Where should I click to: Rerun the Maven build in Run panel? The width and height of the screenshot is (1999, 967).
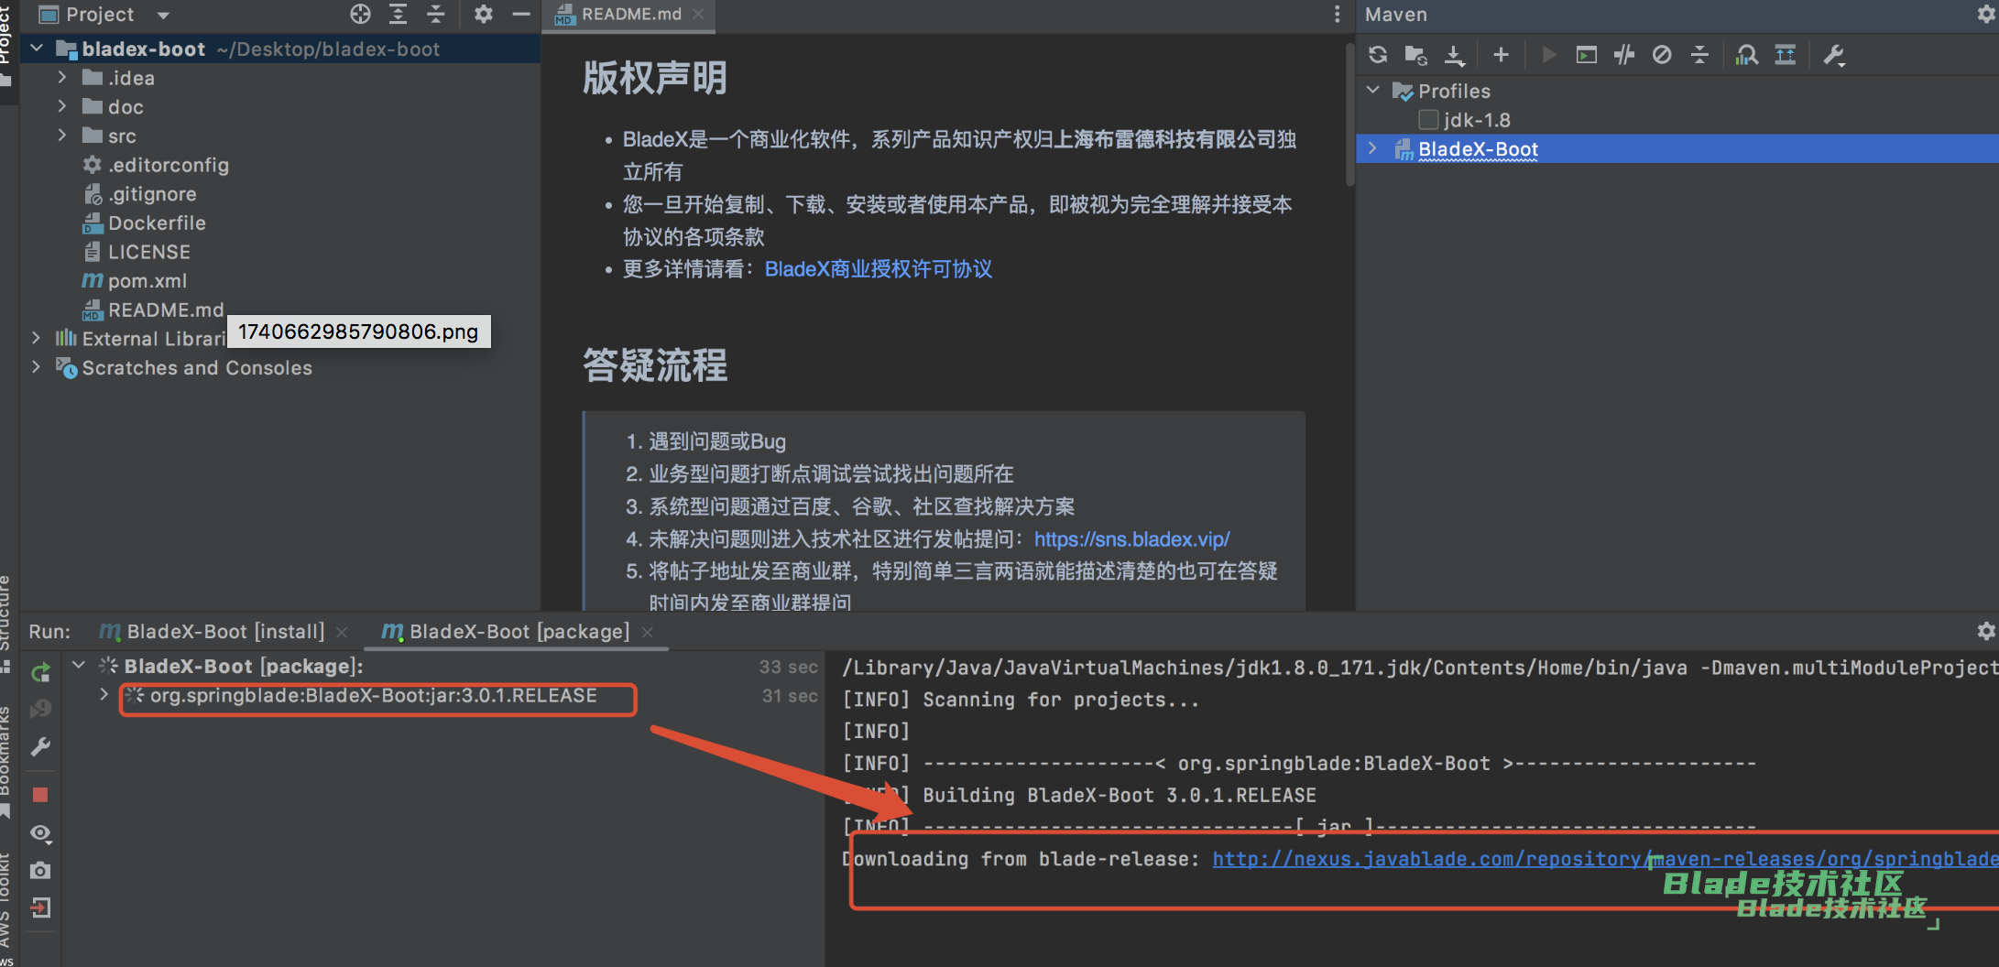(x=40, y=673)
